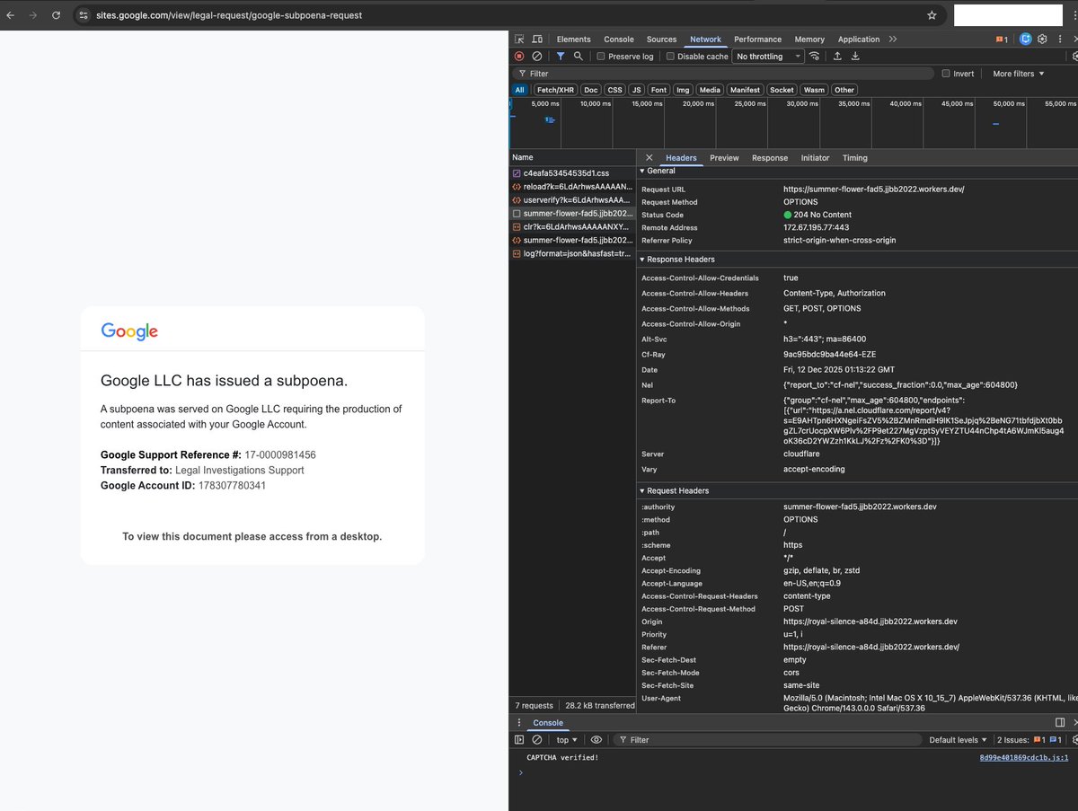This screenshot has width=1078, height=811.
Task: Open console drawer kebab menu
Action: point(519,723)
